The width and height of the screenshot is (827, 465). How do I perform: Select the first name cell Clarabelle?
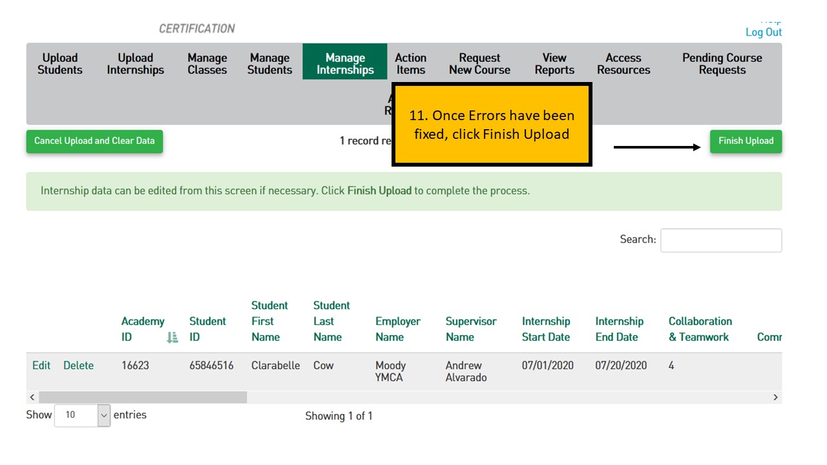click(x=276, y=366)
